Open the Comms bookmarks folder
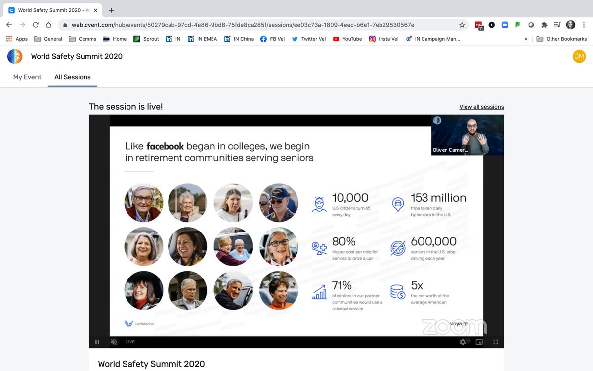This screenshot has width=593, height=371. (x=83, y=39)
